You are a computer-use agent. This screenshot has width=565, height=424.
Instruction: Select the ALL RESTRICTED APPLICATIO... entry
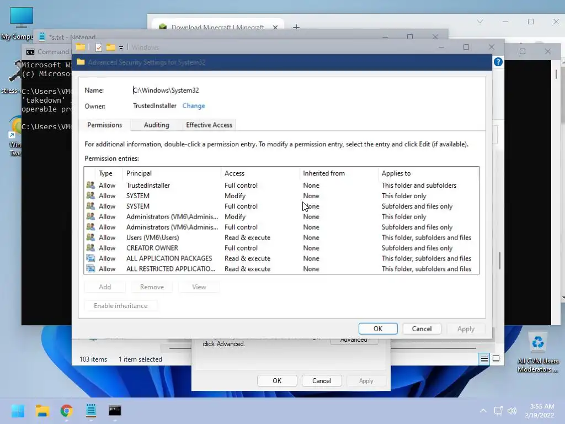click(281, 269)
